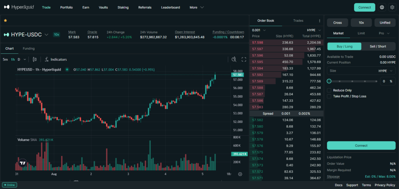Toggle chart fullscreen mode icon
This screenshot has width=399, height=189.
point(244,59)
